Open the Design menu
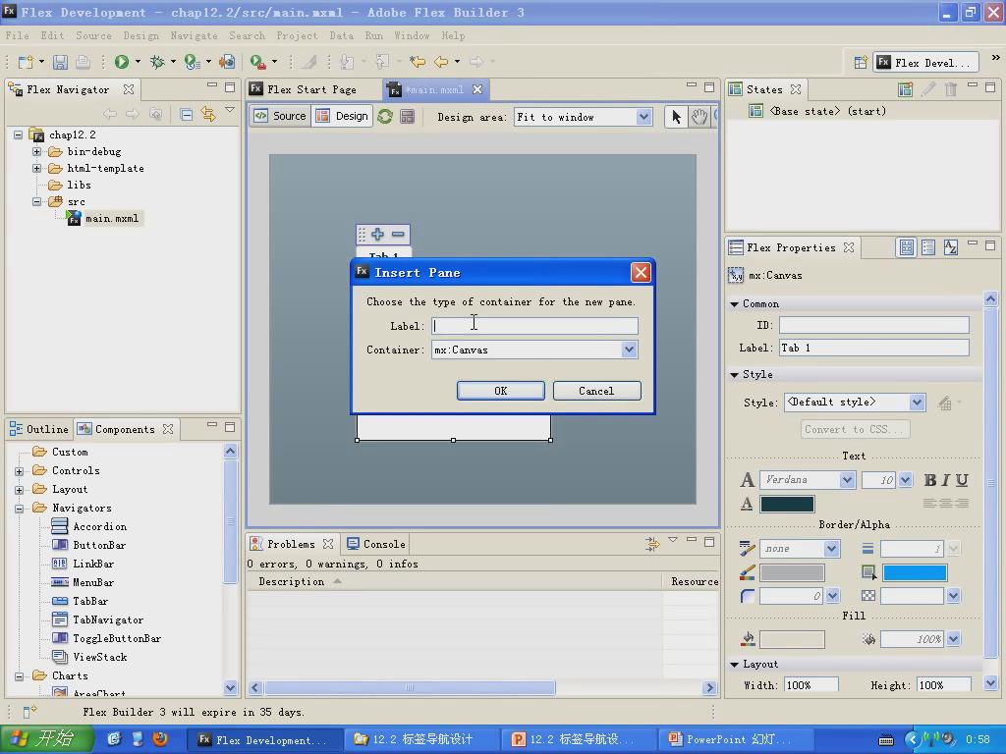The height and width of the screenshot is (754, 1006). 141,36
